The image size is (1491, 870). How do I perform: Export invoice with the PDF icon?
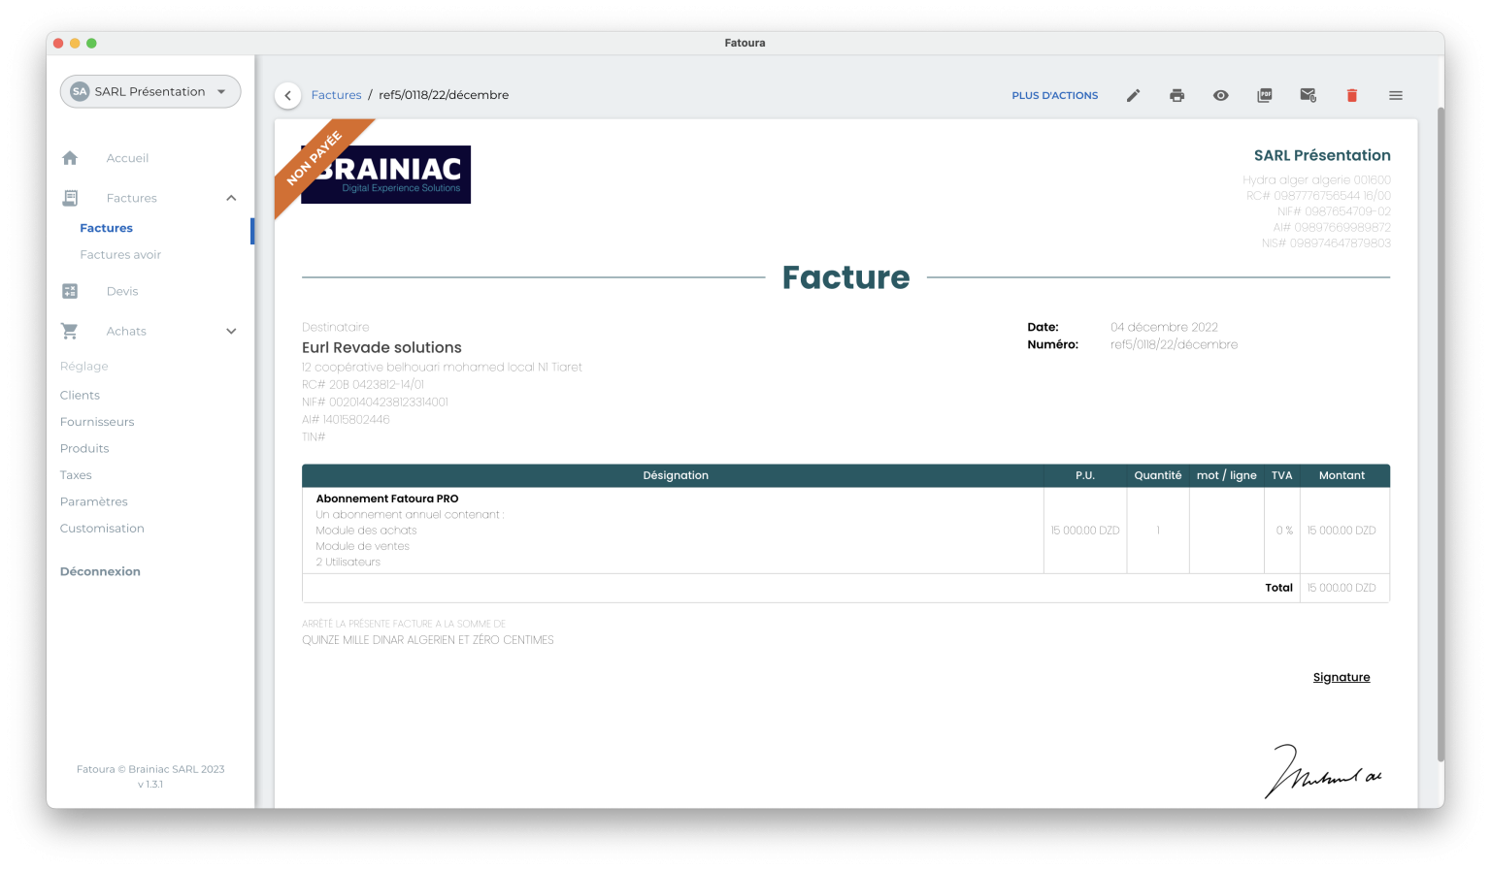pyautogui.click(x=1264, y=95)
